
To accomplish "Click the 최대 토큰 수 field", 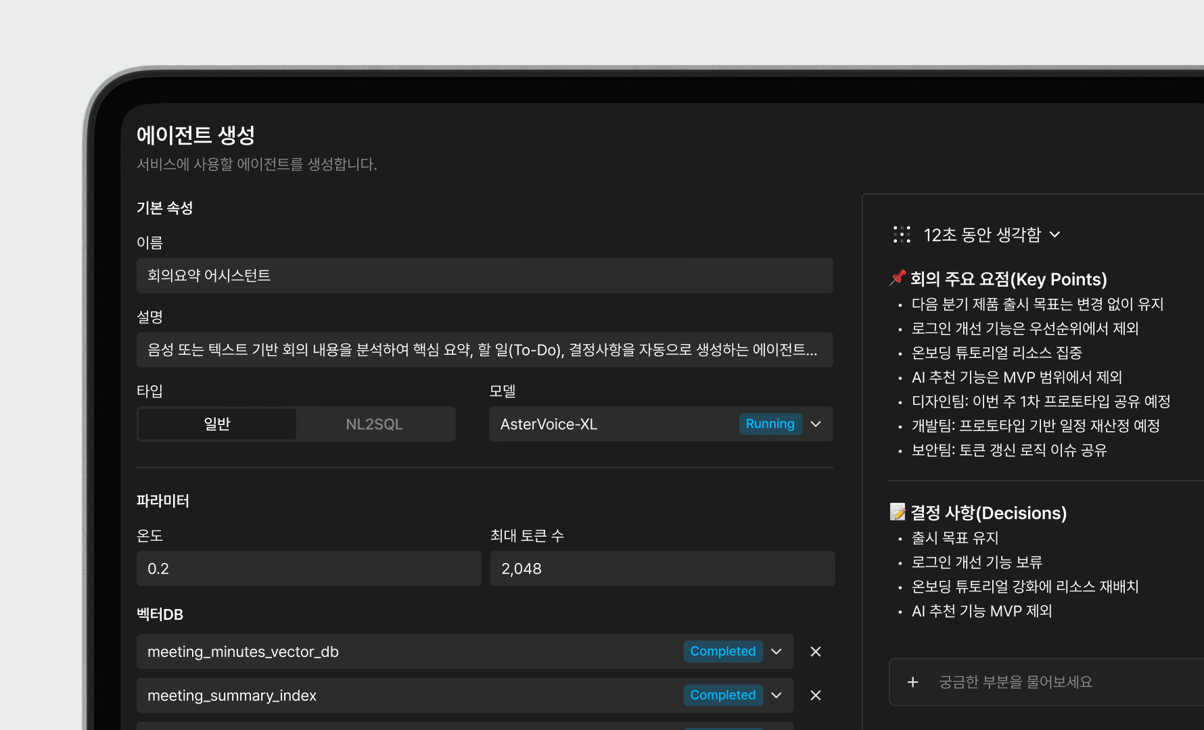I will 662,569.
